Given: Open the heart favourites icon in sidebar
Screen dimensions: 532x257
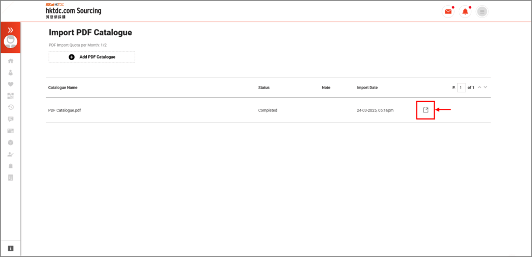Looking at the screenshot, I should [10, 84].
